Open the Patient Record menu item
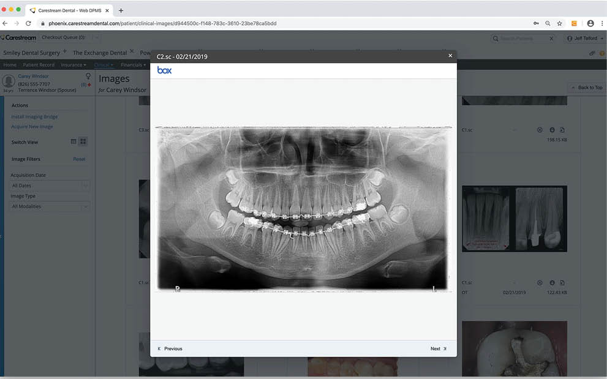The image size is (607, 379). [x=39, y=65]
